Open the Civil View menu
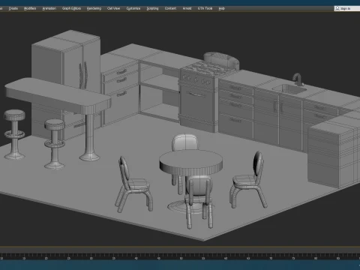This screenshot has height=270, width=360. pos(113,8)
